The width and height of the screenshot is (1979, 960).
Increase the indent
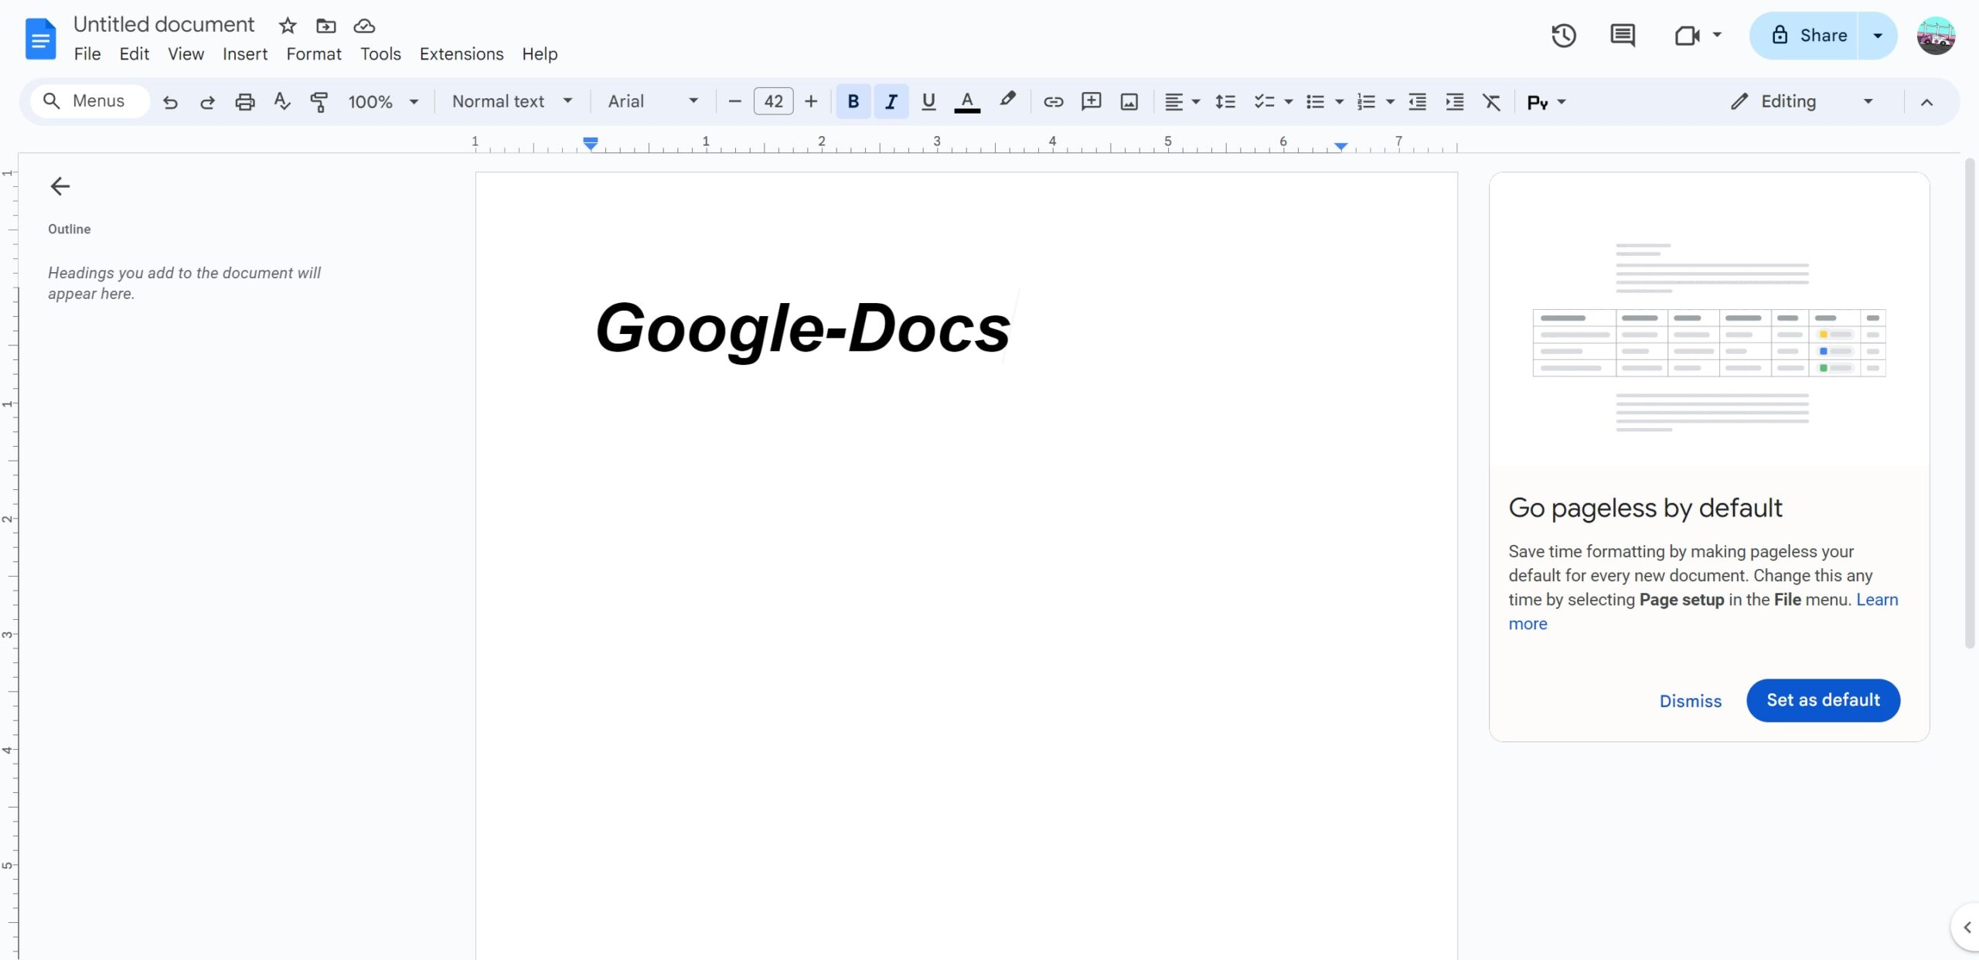pos(1455,101)
